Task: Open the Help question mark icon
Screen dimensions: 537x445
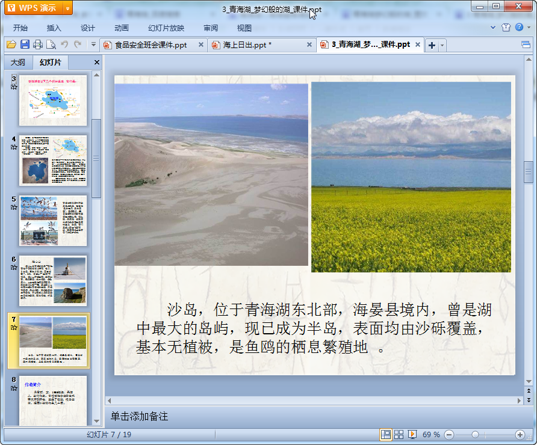Action: (x=519, y=28)
